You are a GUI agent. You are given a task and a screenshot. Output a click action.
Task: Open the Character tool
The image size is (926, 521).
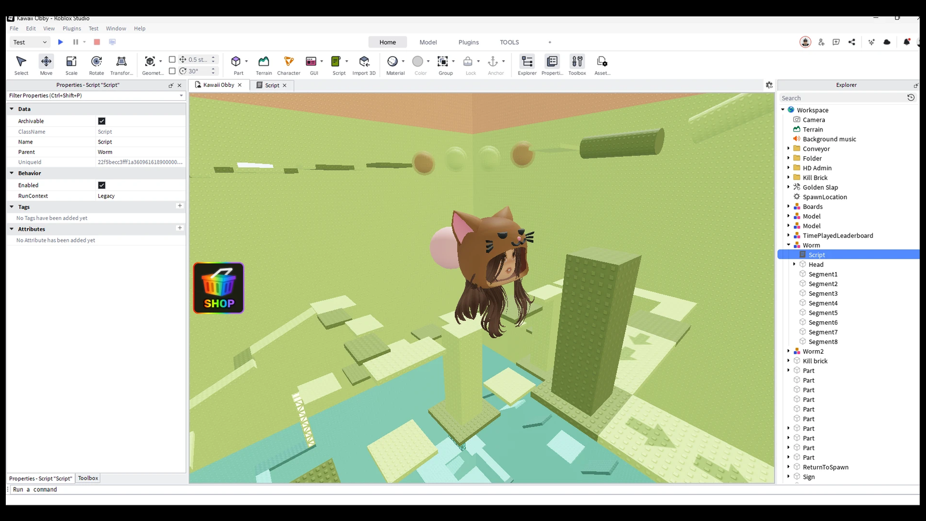(x=289, y=64)
